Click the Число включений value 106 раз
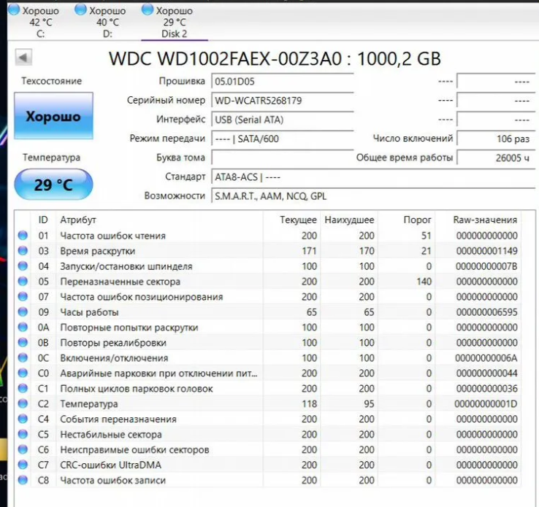The height and width of the screenshot is (507, 539). click(496, 139)
